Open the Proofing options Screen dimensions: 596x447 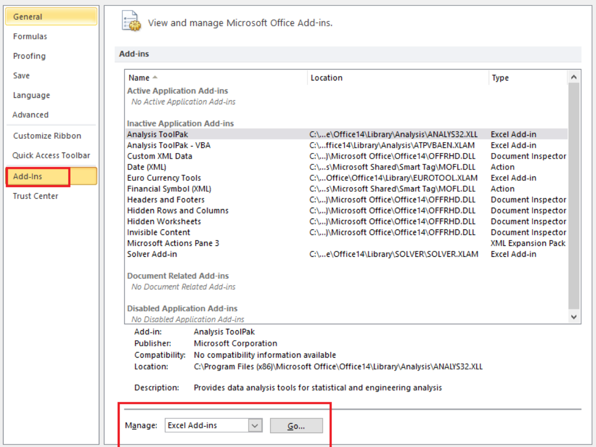tap(29, 56)
